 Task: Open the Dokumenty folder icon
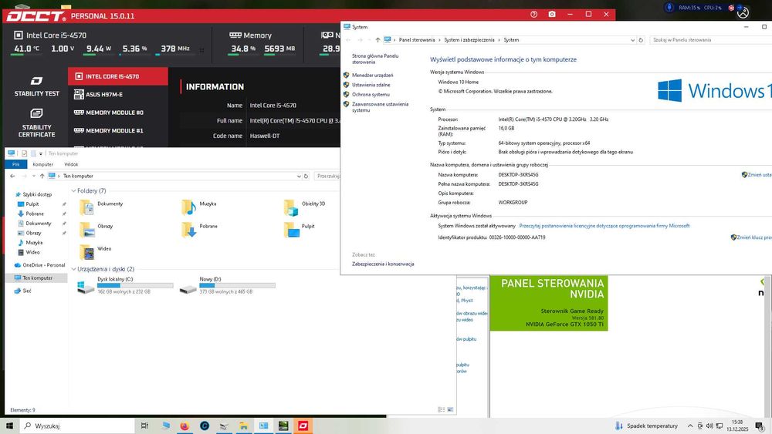[86, 207]
